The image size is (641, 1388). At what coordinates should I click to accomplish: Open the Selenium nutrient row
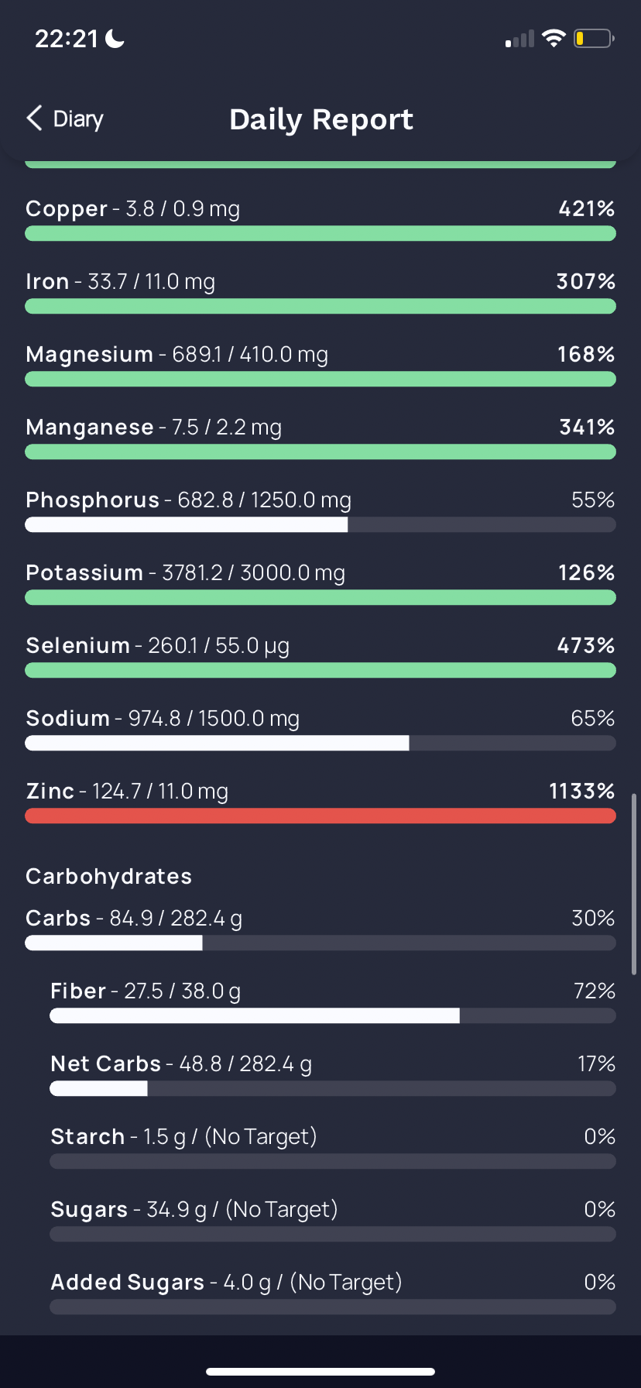320,656
